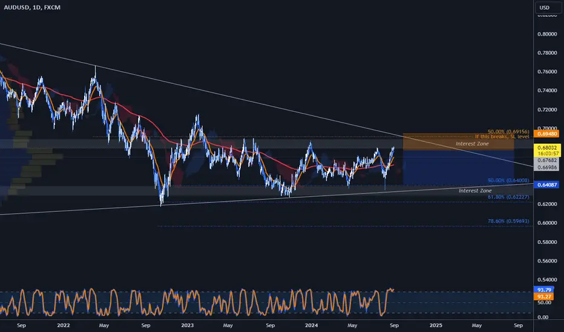Click the 2025 label on time axis
Viewport: 564px width, 332px height.
436,325
